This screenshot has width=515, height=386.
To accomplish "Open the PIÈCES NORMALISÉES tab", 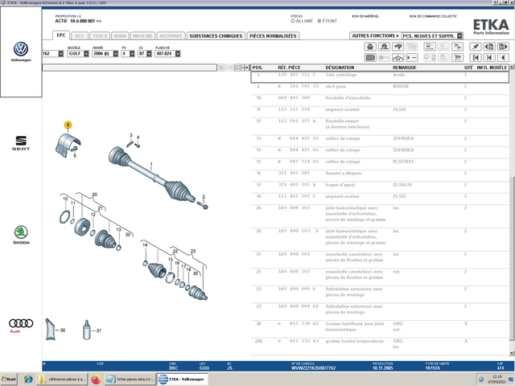I will pyautogui.click(x=273, y=35).
